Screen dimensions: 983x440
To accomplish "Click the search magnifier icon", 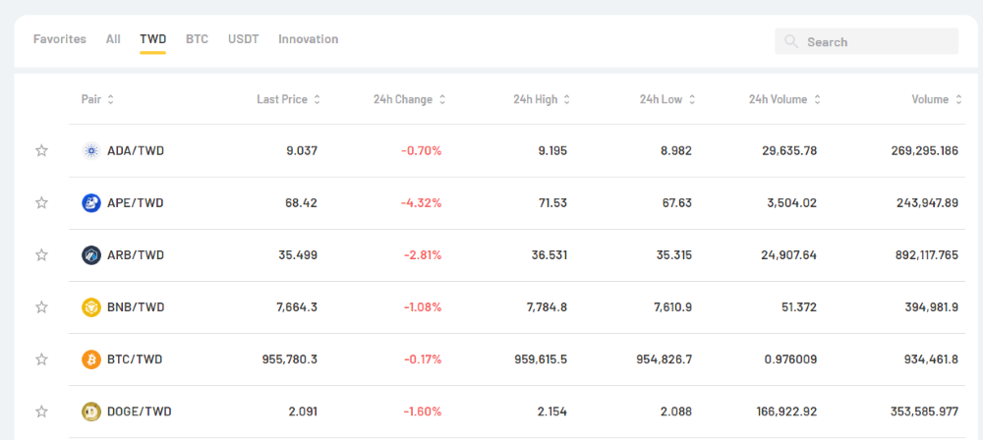I will coord(791,42).
